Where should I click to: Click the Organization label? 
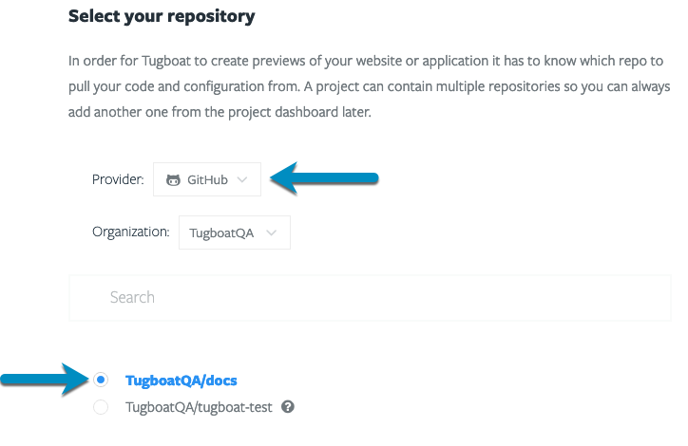click(x=131, y=232)
